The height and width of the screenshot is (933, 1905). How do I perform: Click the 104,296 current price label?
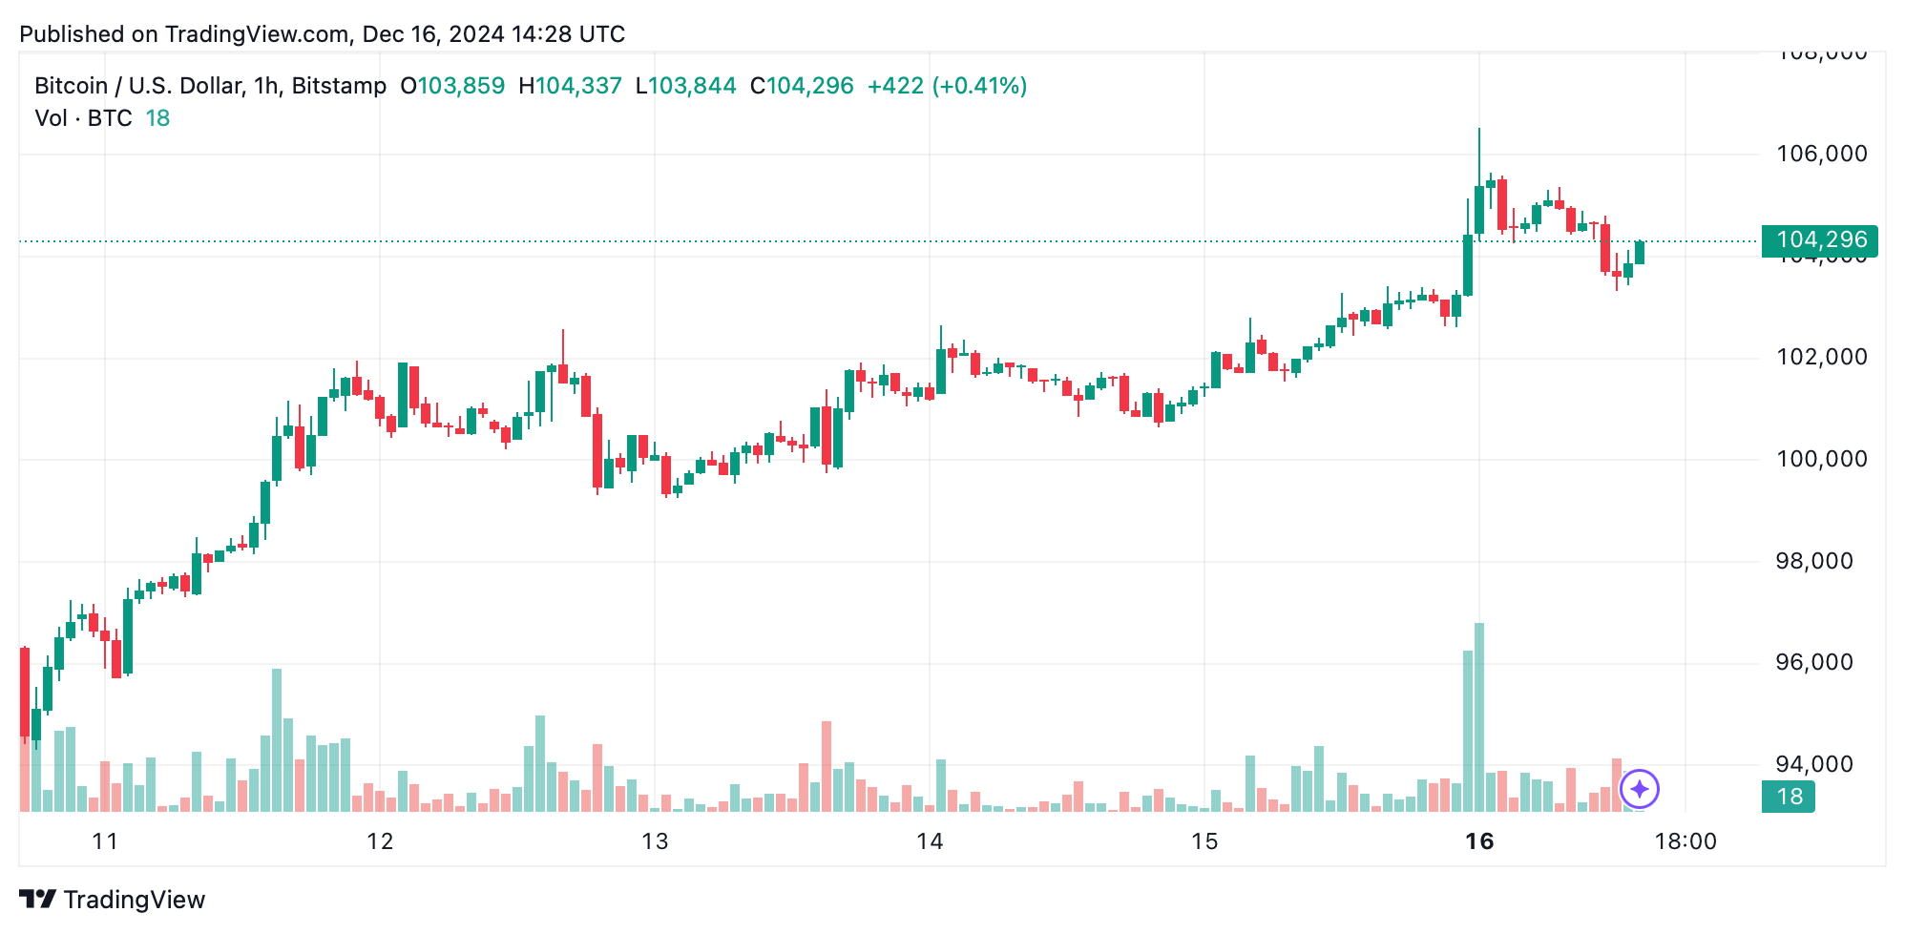coord(1820,240)
